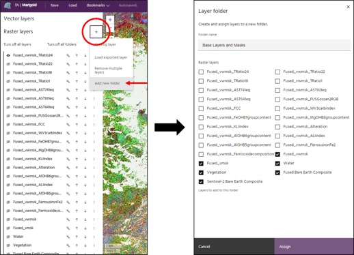Open wrench settings for Fused_vwmsk_FerrousironFe2
The image size is (354, 255).
[x=68, y=202]
